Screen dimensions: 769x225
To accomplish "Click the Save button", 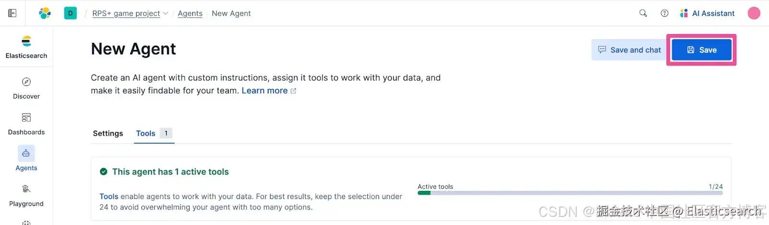I will [701, 50].
